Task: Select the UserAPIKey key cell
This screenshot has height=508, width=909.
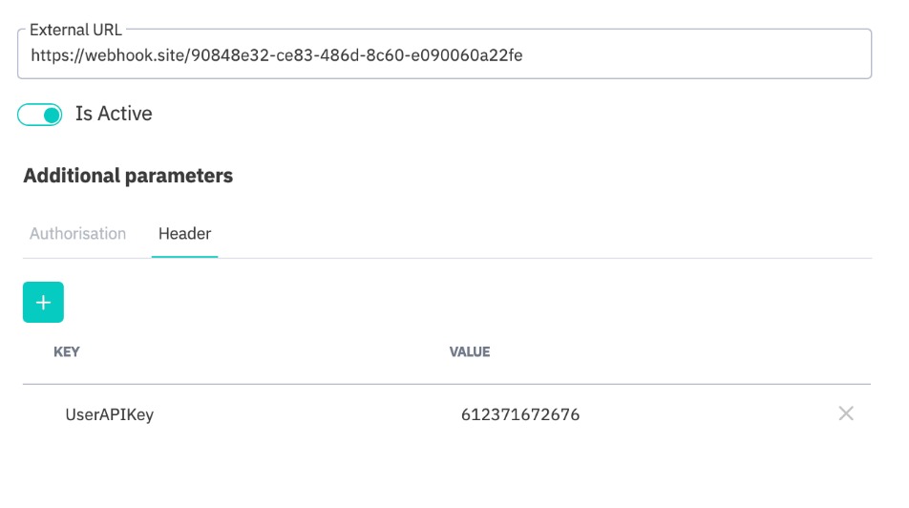Action: click(x=109, y=414)
